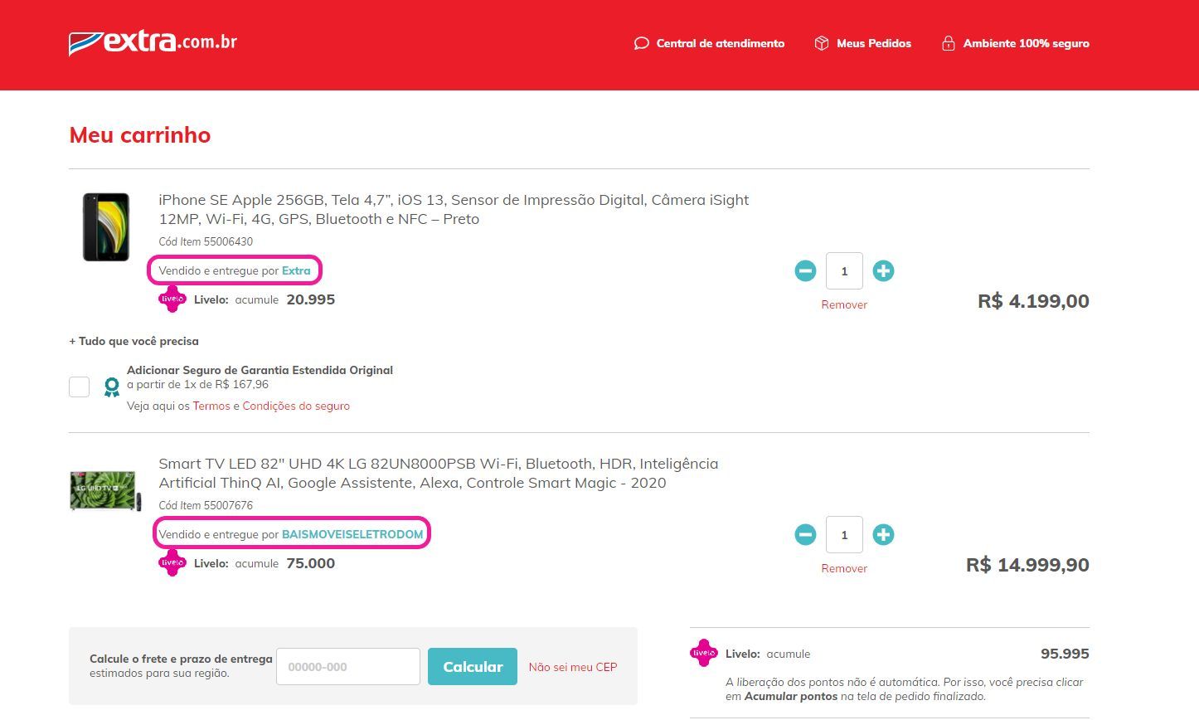This screenshot has height=720, width=1199.
Task: Increase the iPhone SE quantity with plus button
Action: point(883,270)
